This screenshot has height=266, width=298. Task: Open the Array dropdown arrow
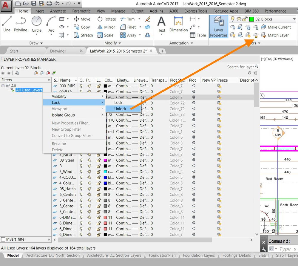[x=140, y=35]
